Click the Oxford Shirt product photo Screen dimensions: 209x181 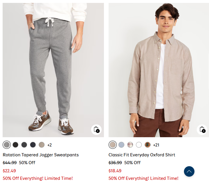click(x=159, y=70)
